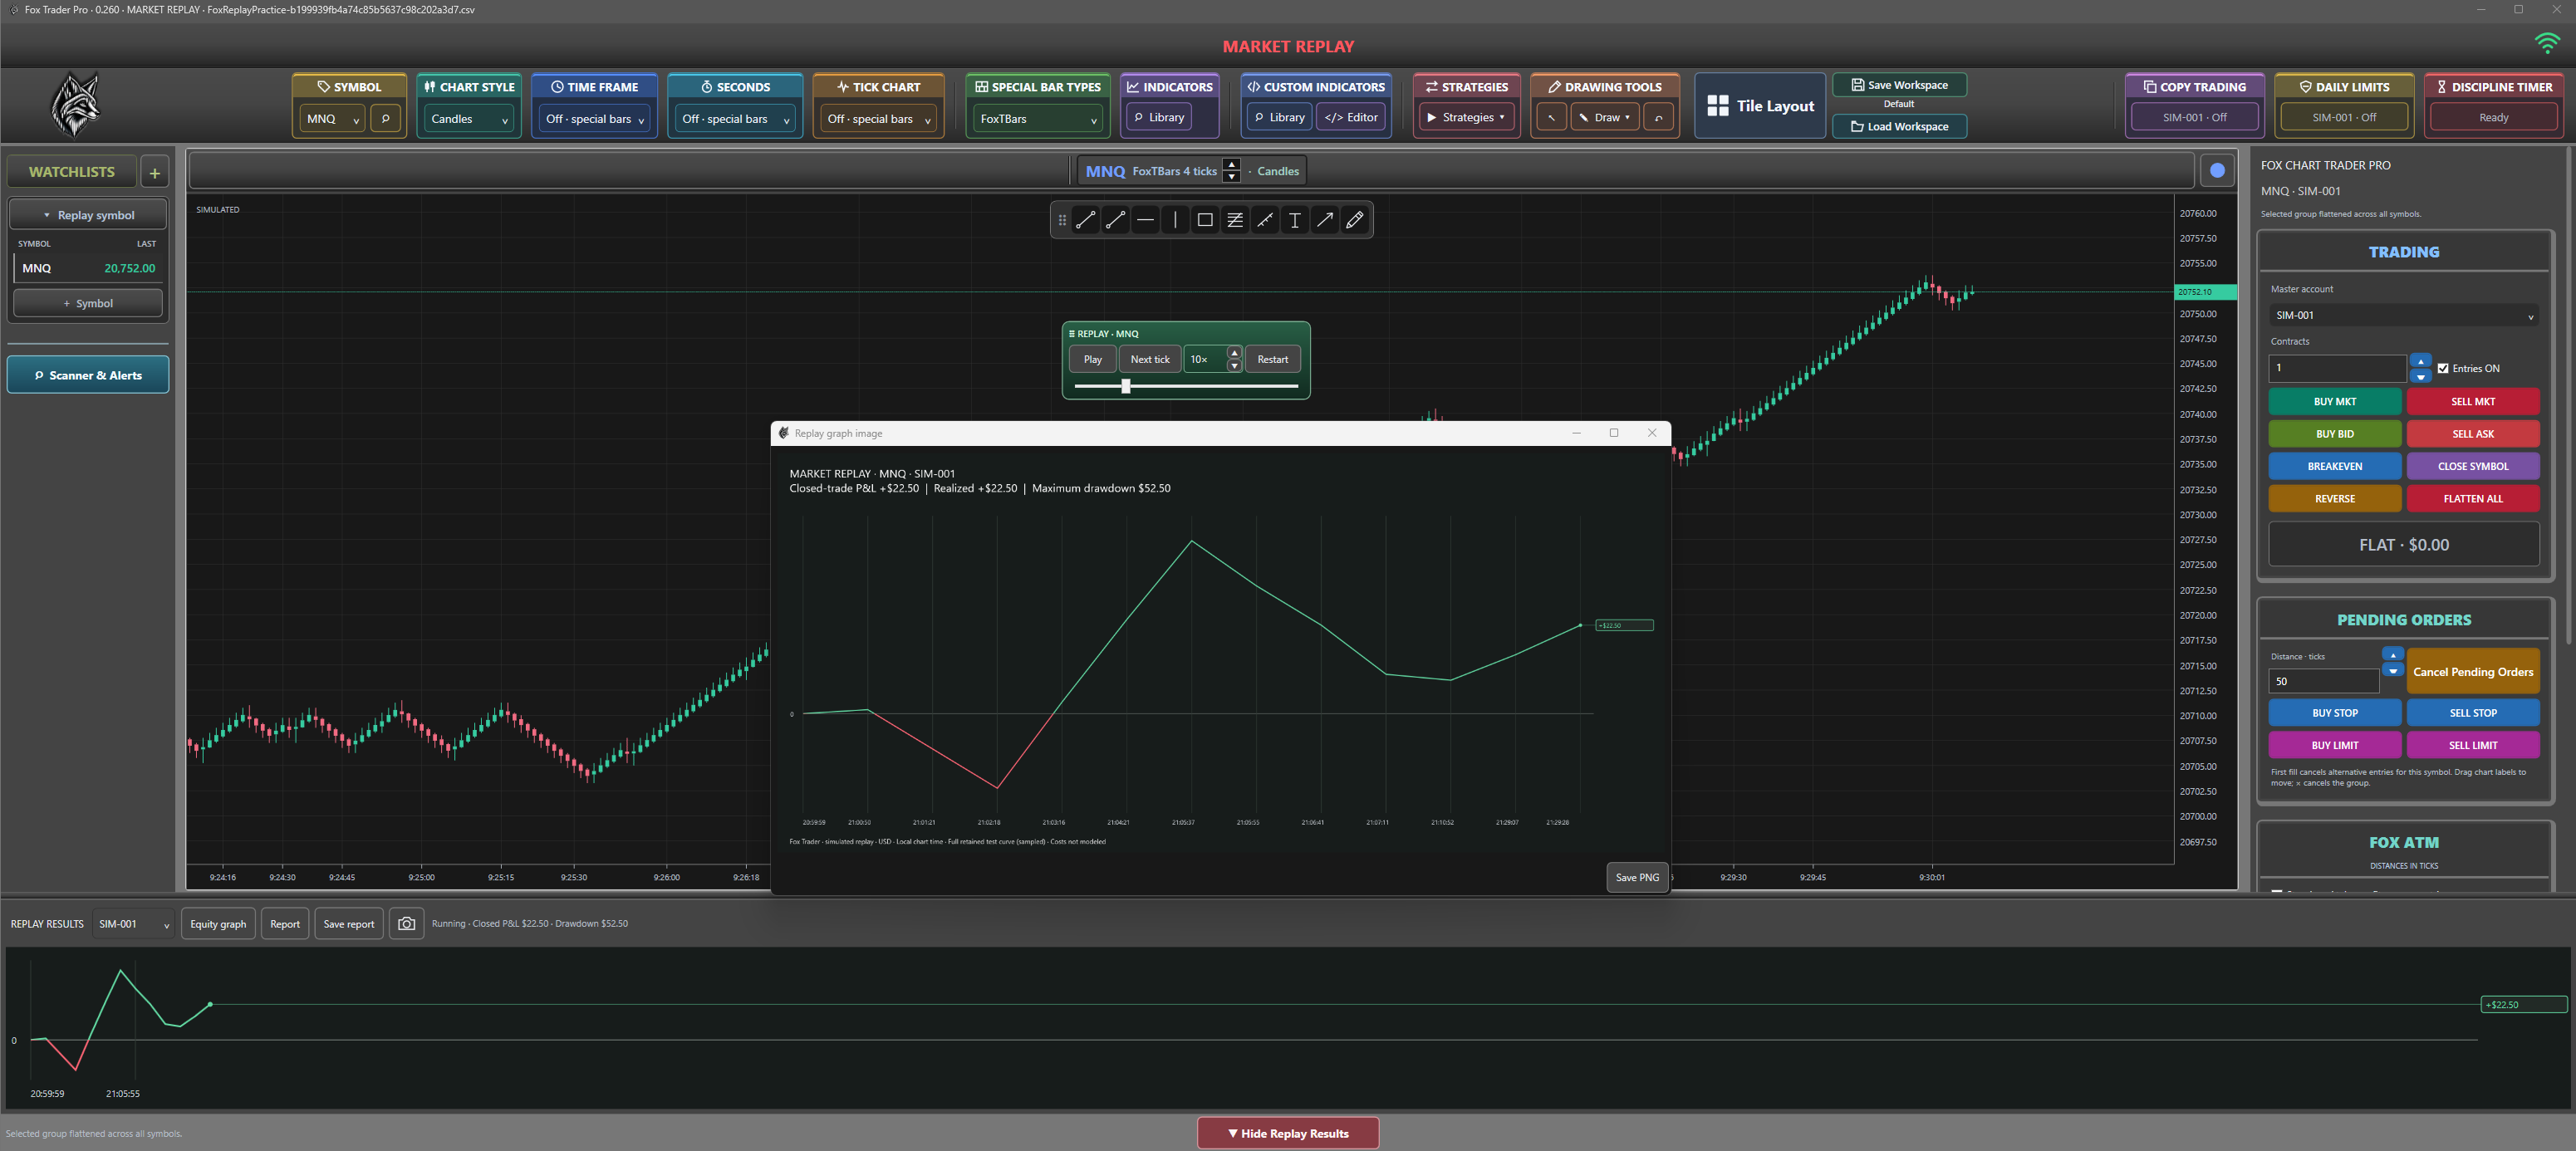Select the Fibonacci levels drawing tool

pyautogui.click(x=1235, y=220)
